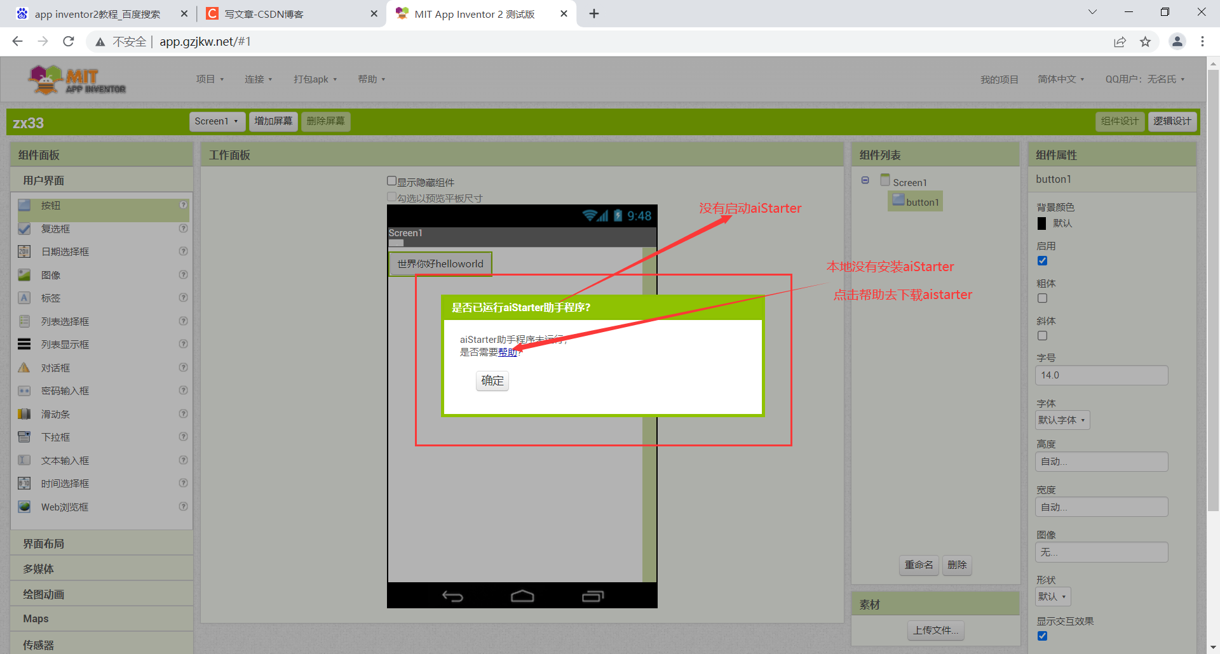Pick the 日期选择框 component icon
This screenshot has width=1220, height=654.
[x=24, y=251]
